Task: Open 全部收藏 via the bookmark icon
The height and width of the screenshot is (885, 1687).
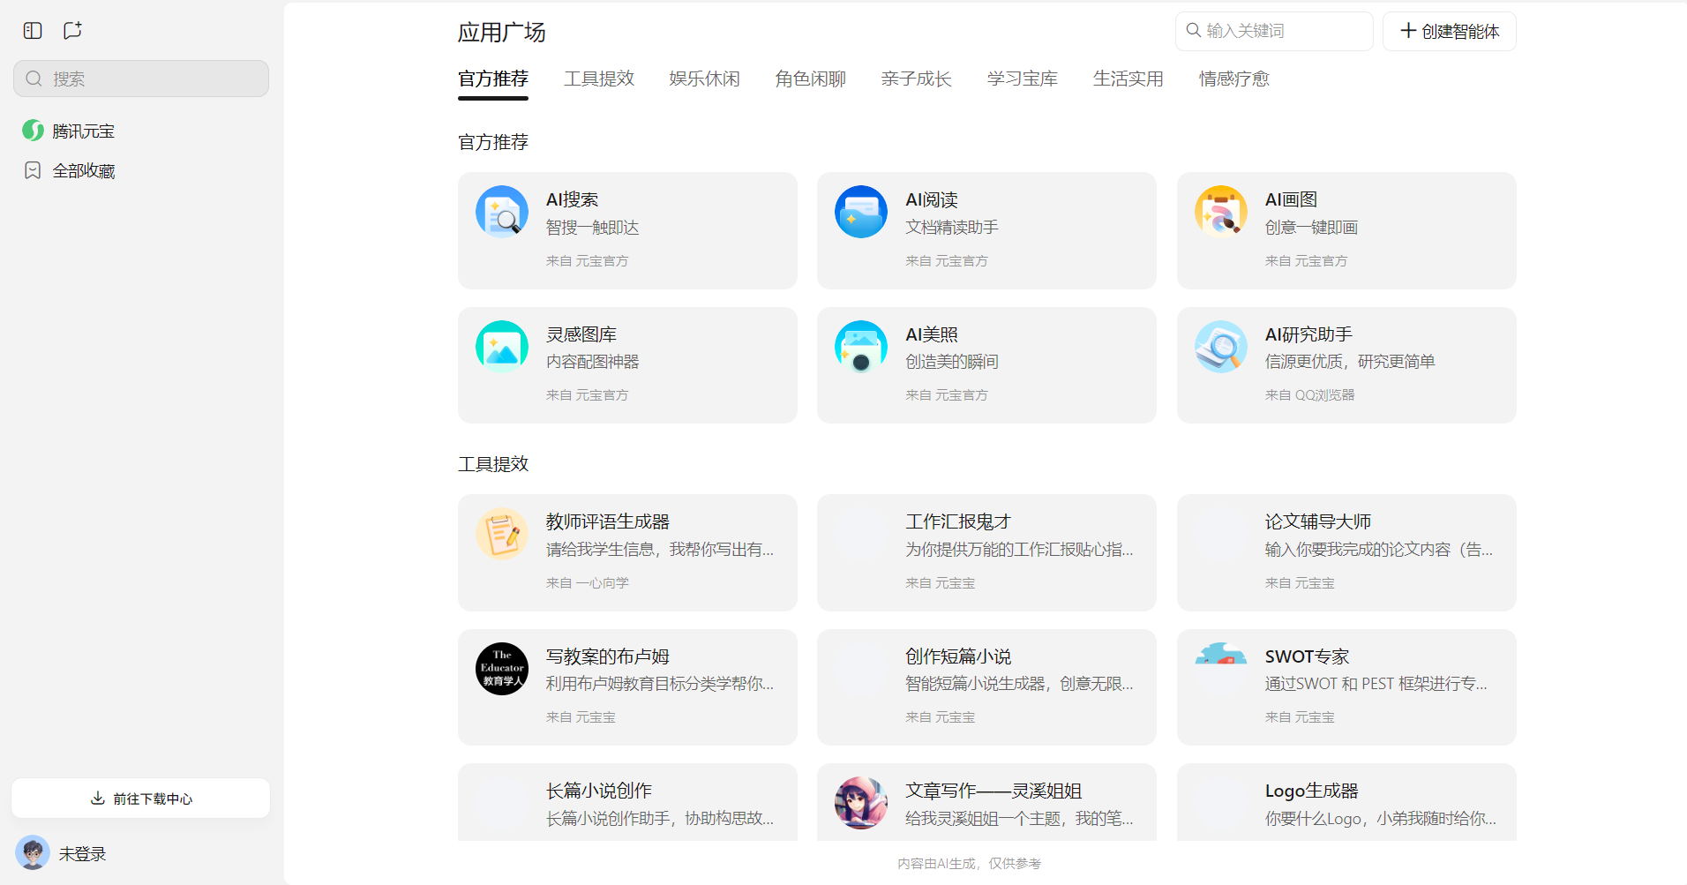Action: [32, 169]
